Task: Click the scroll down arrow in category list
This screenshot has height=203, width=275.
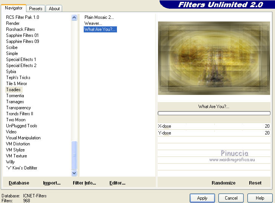Action: tap(74, 173)
